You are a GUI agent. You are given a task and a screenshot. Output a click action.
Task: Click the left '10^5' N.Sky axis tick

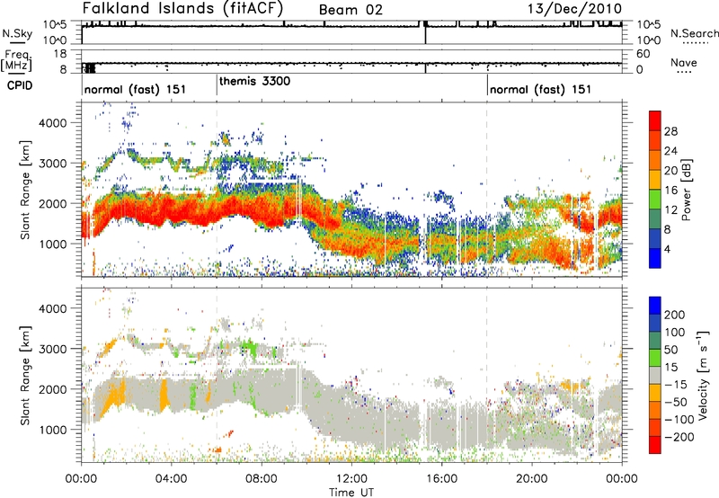[x=55, y=24]
